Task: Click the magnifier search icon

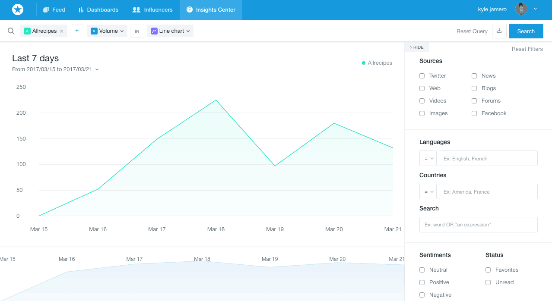Action: coord(11,31)
